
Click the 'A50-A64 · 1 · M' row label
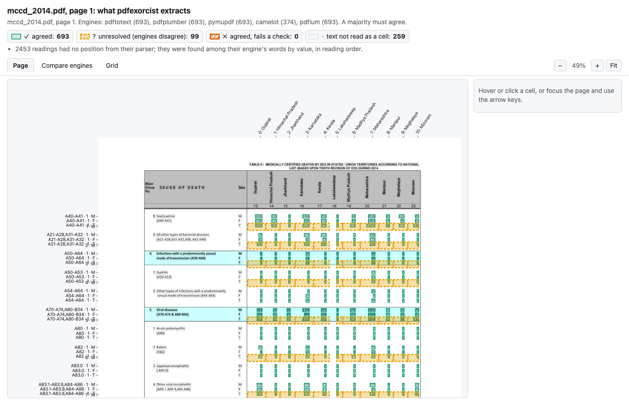point(80,254)
